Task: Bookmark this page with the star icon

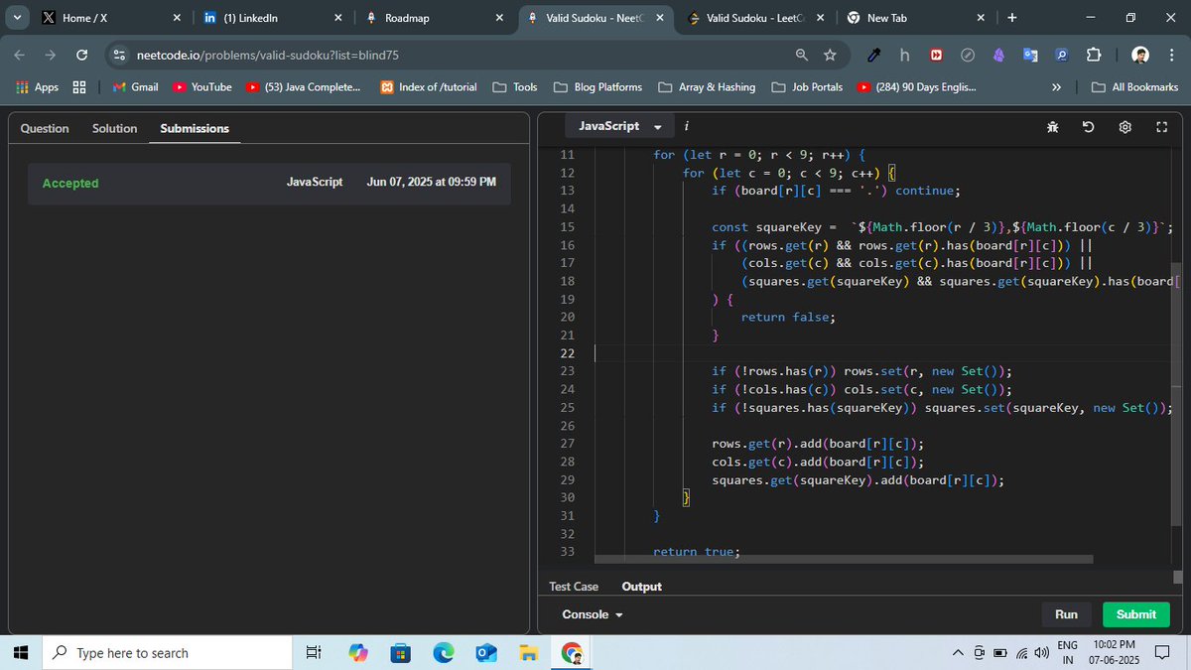Action: point(830,56)
